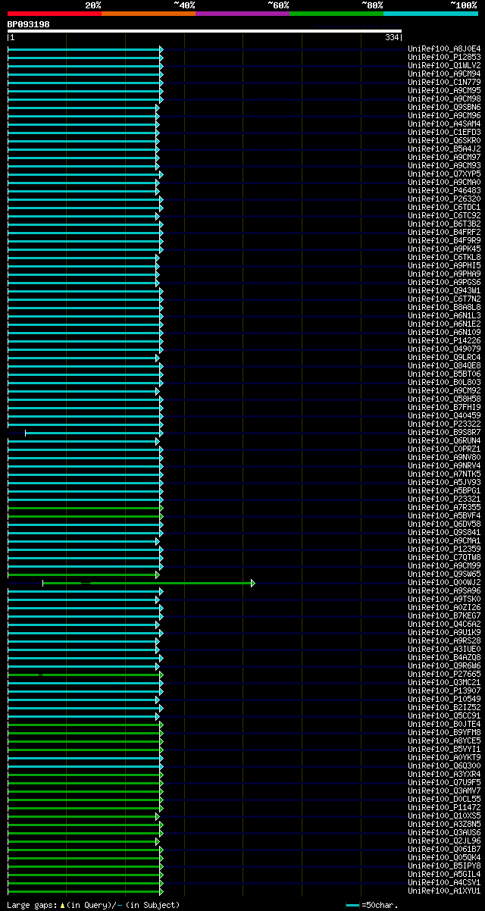Viewport: 485px width, 911px height.
Task: Select hit label UniRef100_Q9SW65
Action: [x=444, y=574]
